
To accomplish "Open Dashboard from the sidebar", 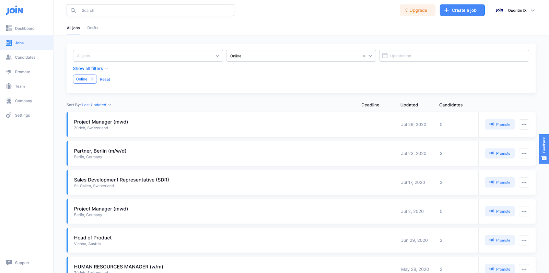I will [x=26, y=28].
